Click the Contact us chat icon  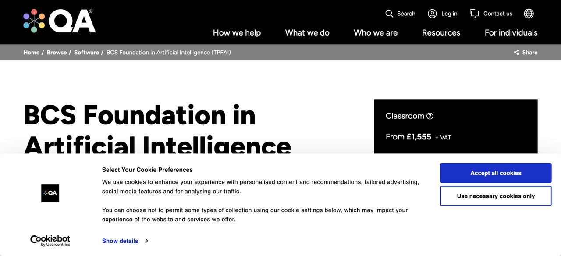point(474,14)
